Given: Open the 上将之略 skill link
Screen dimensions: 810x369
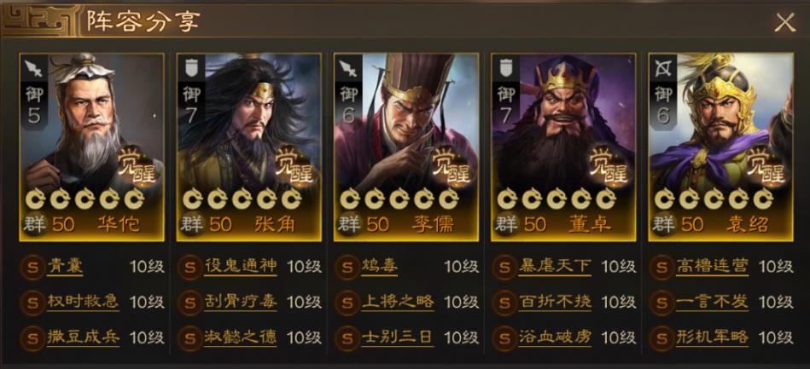Looking at the screenshot, I should coord(398,302).
